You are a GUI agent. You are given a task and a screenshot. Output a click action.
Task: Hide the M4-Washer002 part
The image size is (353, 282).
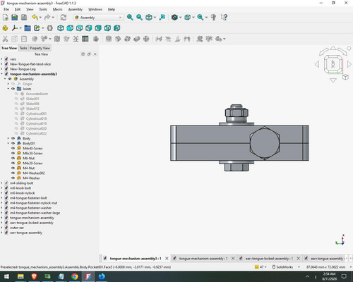click(x=13, y=173)
